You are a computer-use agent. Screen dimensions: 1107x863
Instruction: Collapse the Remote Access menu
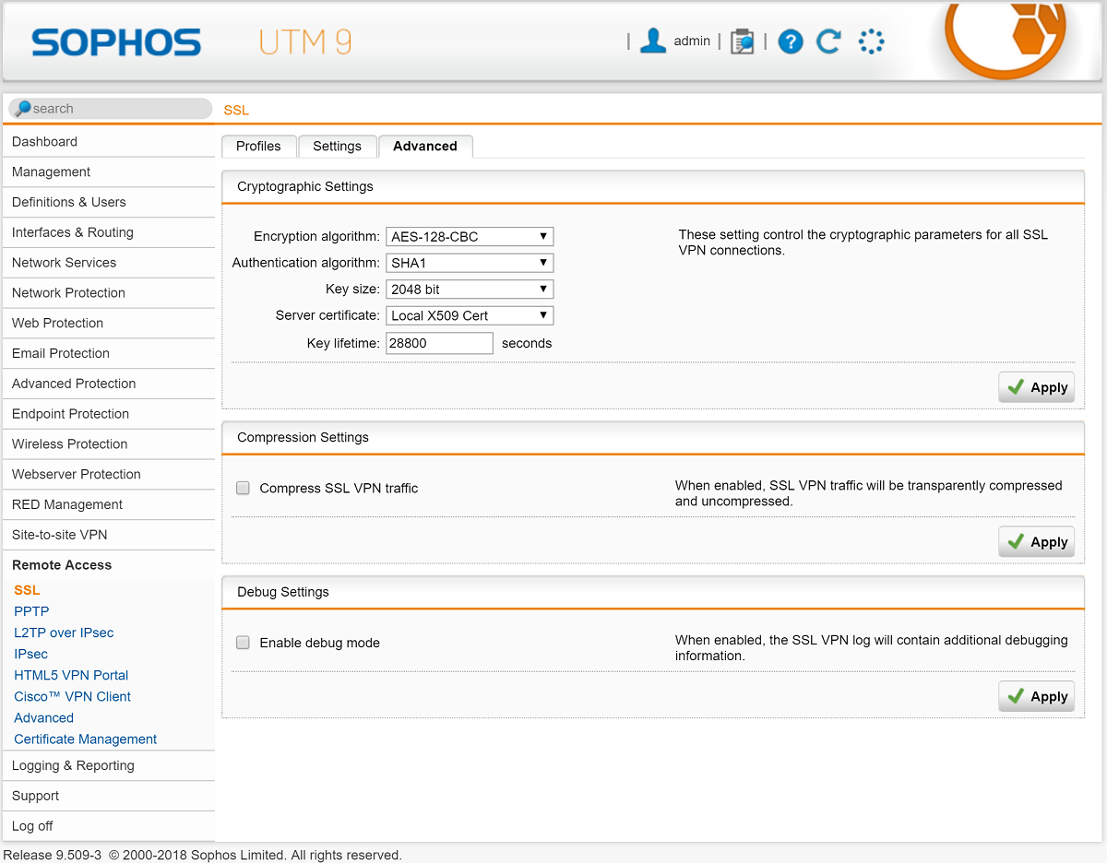coord(109,565)
